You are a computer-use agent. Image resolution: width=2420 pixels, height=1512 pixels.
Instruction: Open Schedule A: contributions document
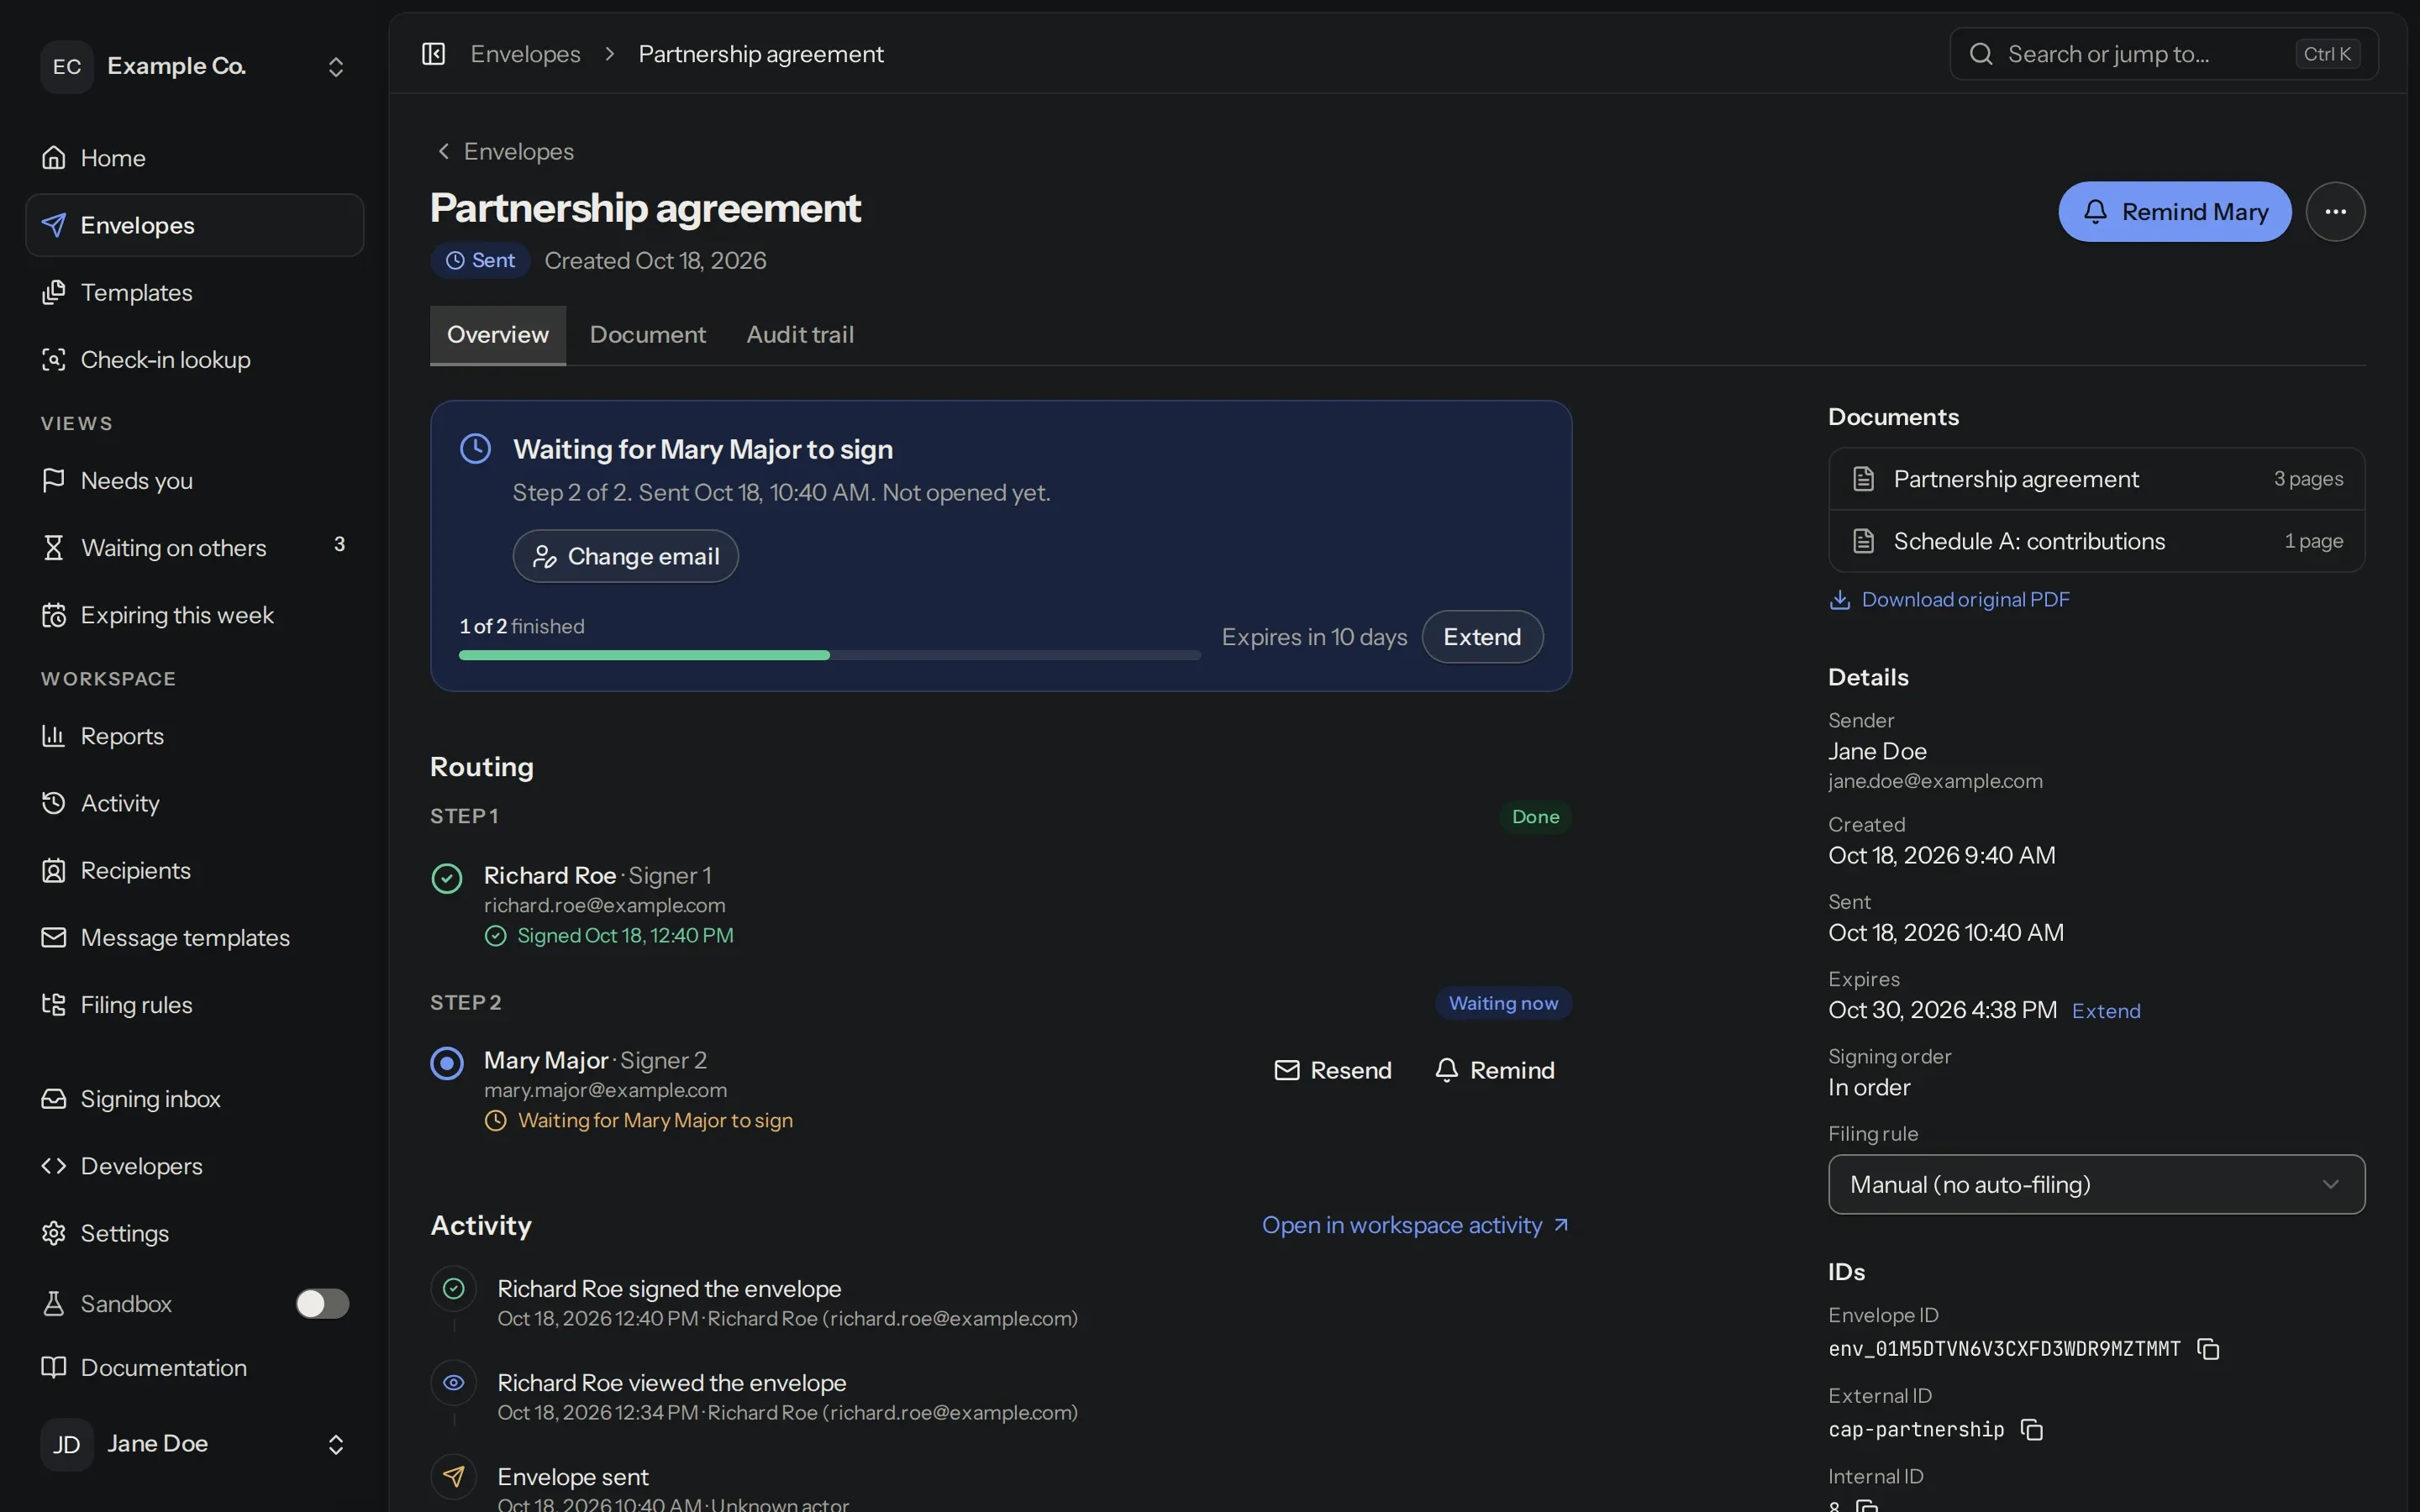[x=2096, y=542]
